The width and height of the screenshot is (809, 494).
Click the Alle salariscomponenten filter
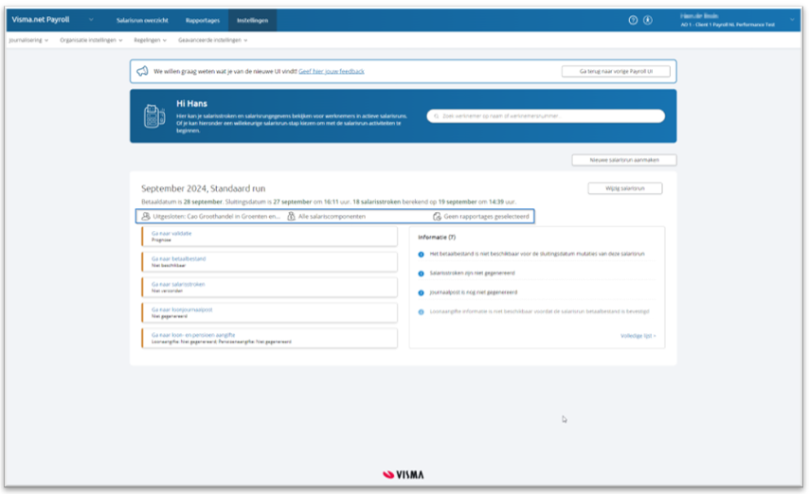(x=327, y=216)
